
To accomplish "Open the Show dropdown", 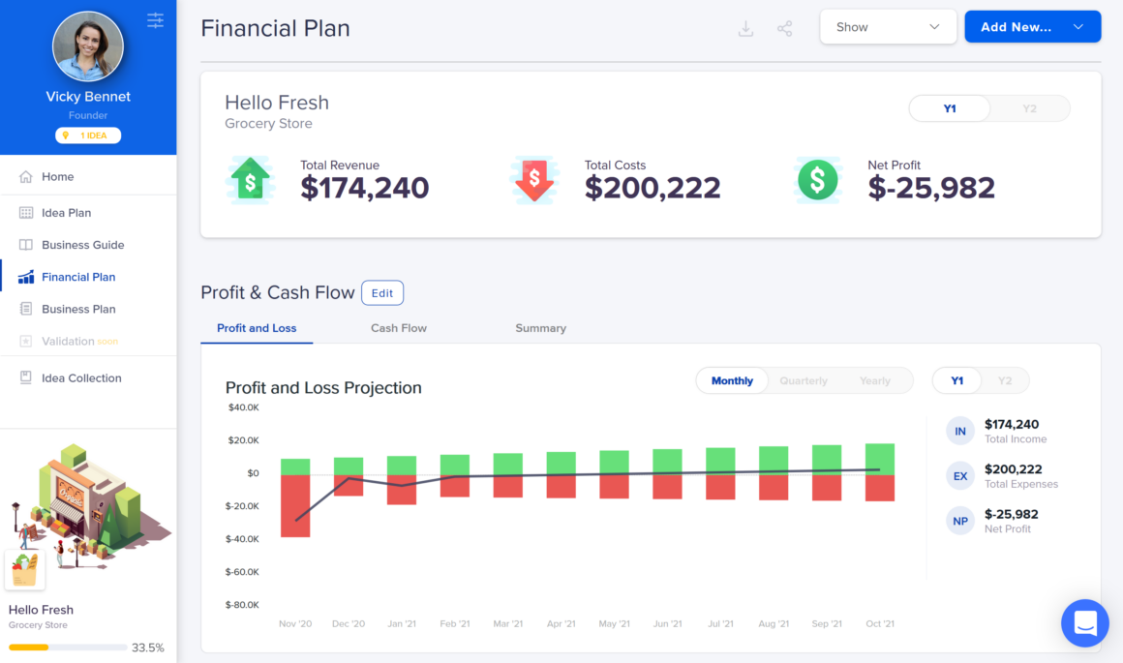I will pos(887,26).
